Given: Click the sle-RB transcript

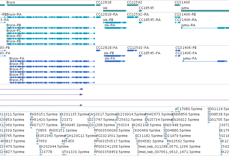Looking at the screenshot, I should (115, 23).
